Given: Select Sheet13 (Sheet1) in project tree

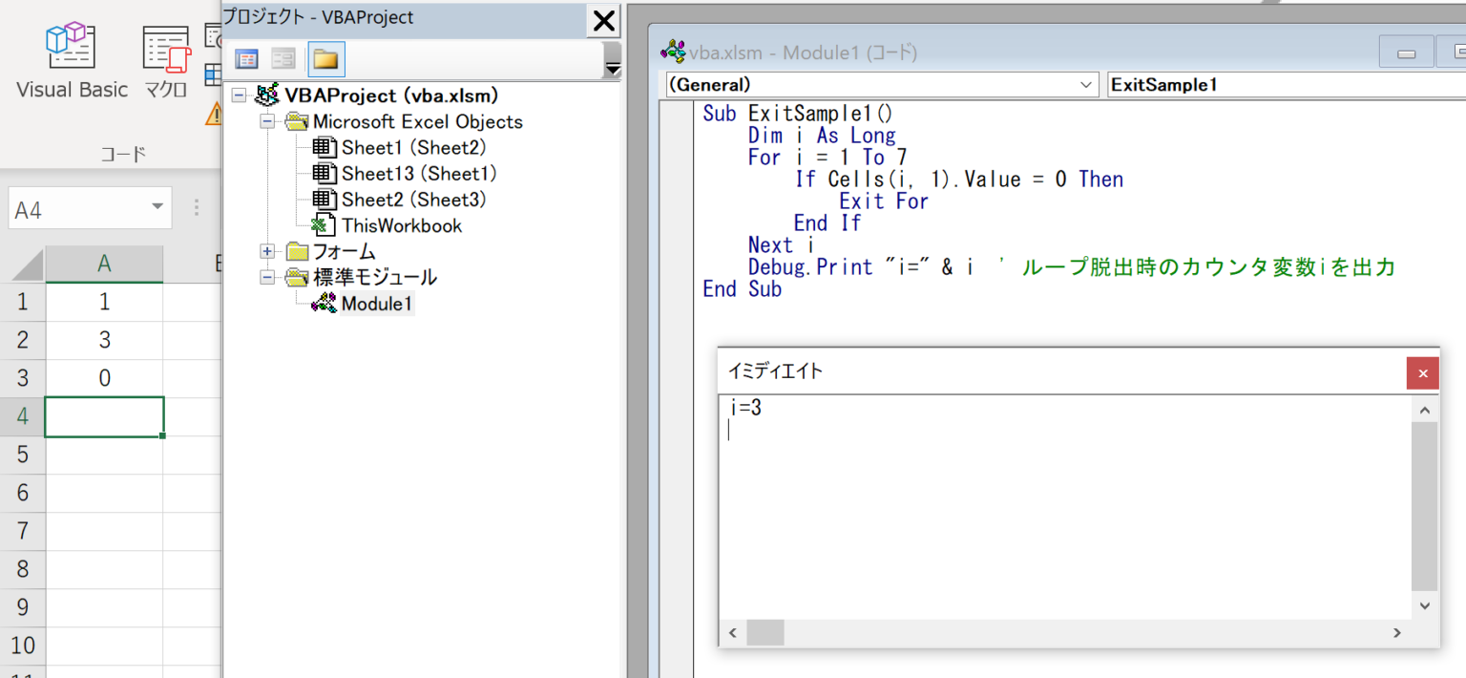Looking at the screenshot, I should click(x=419, y=174).
